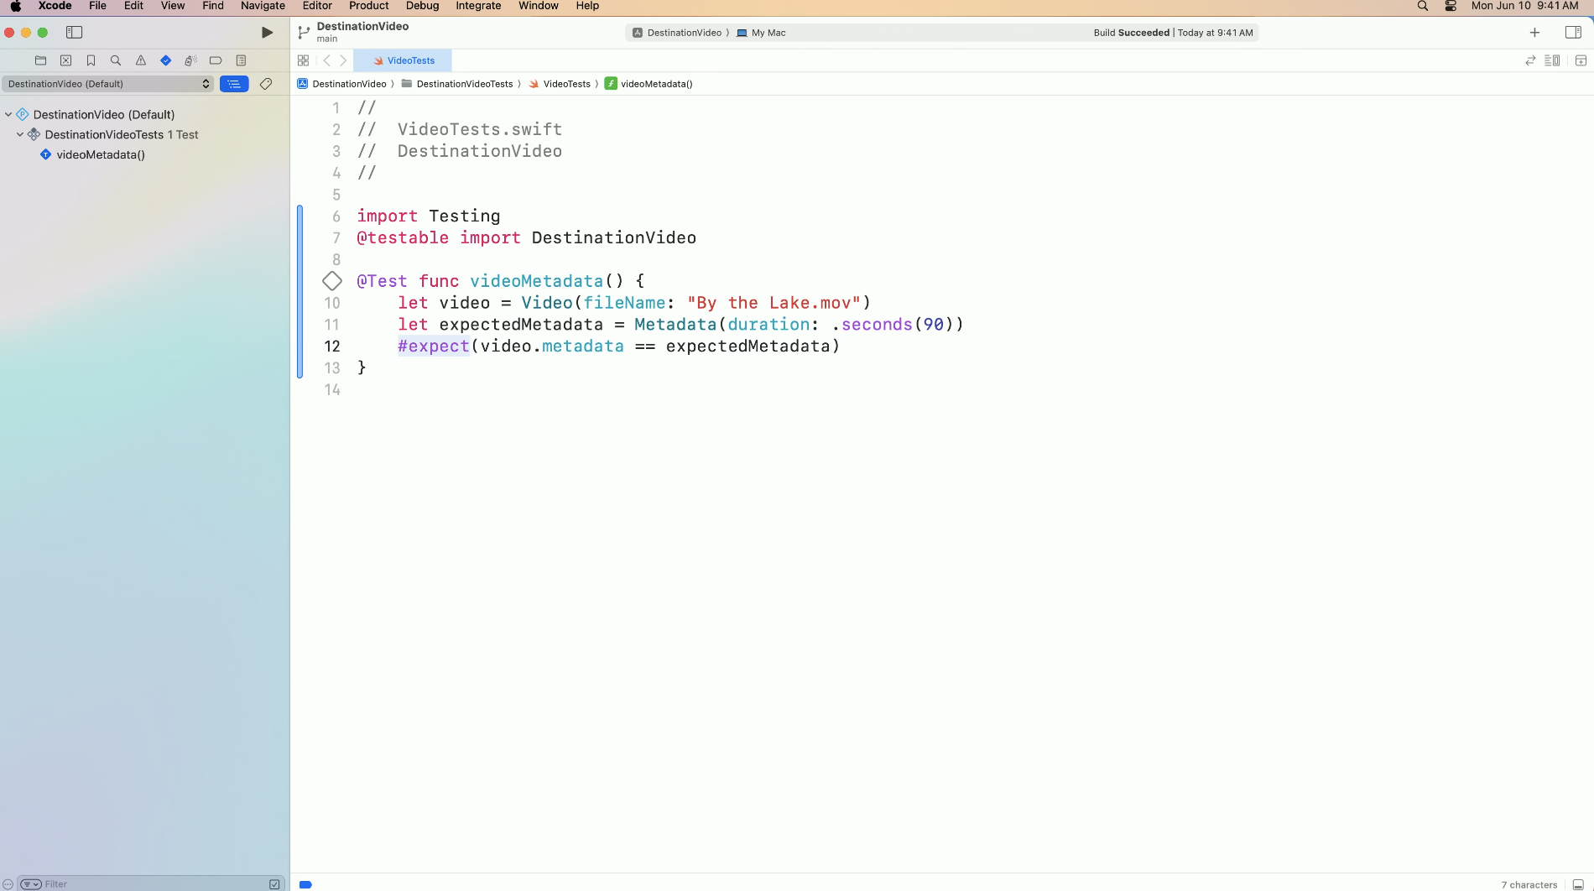
Task: Select the VideoTests editor tab
Action: pos(403,60)
